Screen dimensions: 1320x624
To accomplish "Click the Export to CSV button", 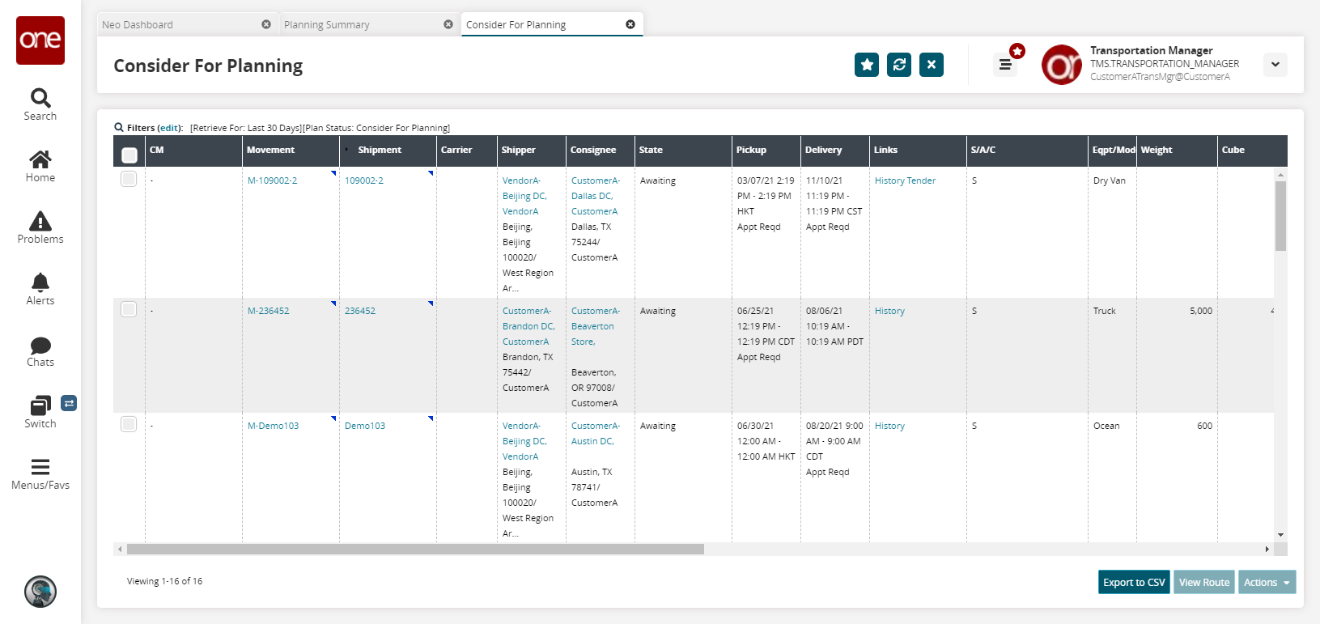I will point(1134,582).
